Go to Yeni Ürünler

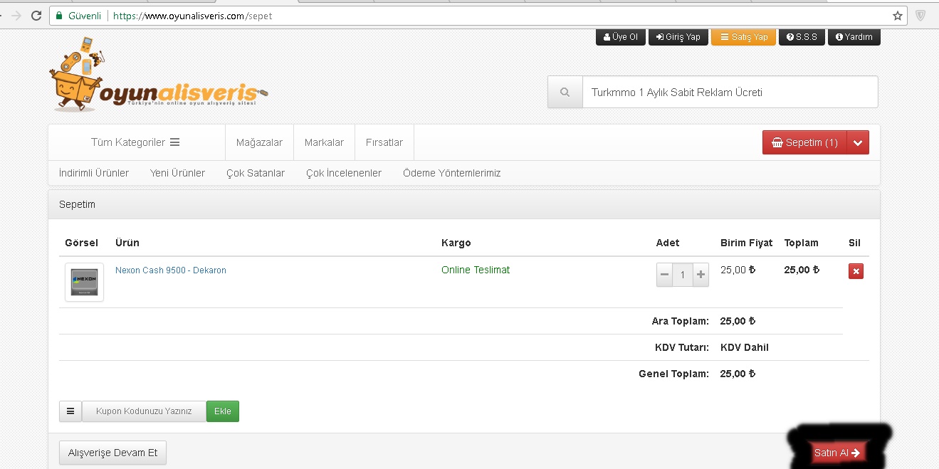(x=177, y=173)
